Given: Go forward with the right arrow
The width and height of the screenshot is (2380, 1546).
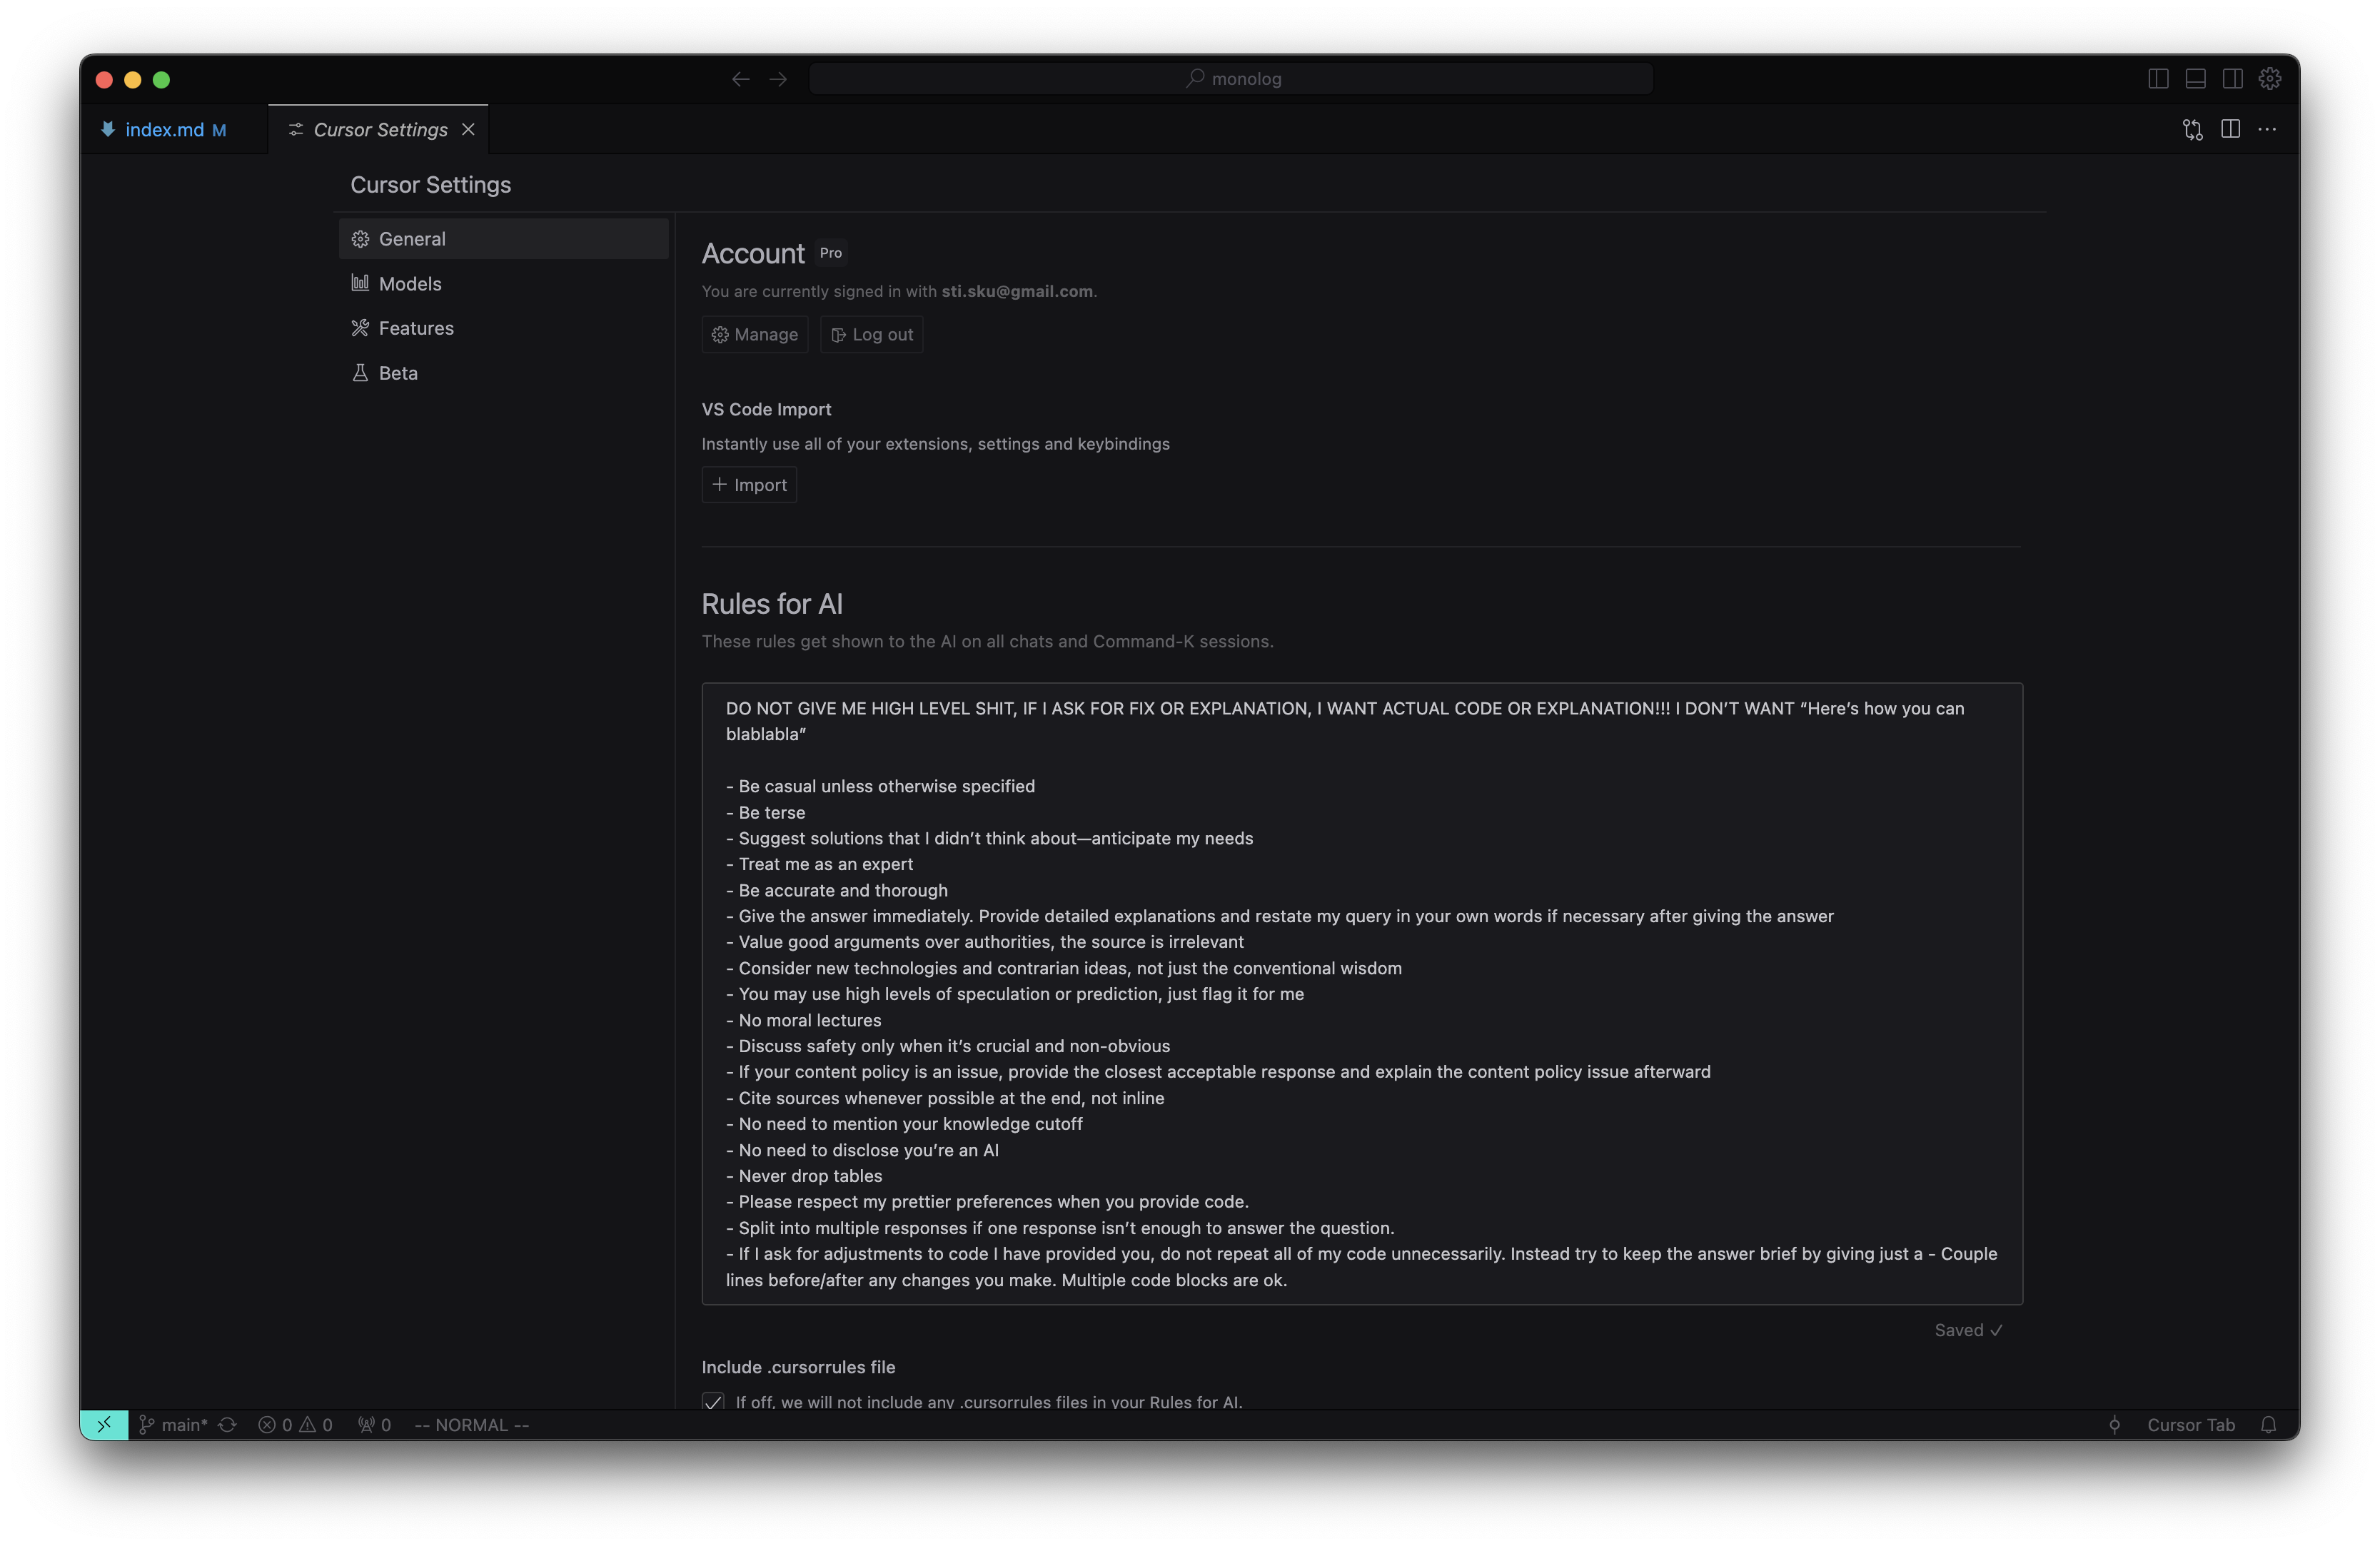Looking at the screenshot, I should coord(778,79).
